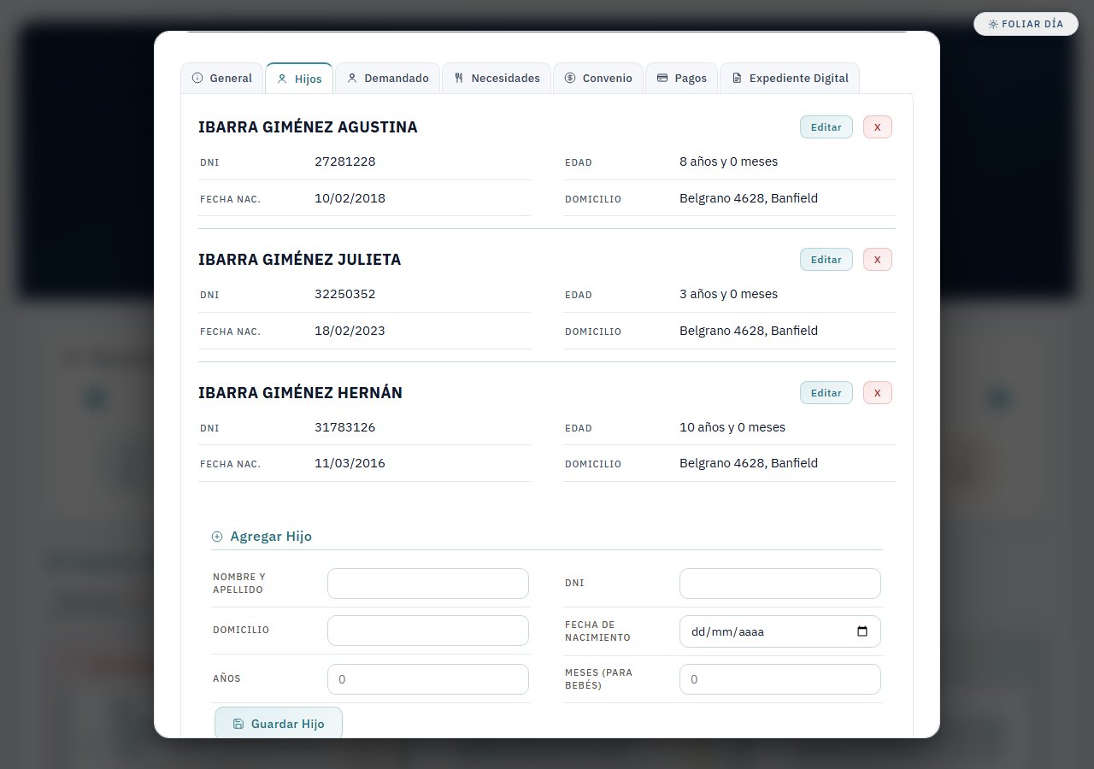
Task: Switch to the Demandado tab
Action: (x=388, y=78)
